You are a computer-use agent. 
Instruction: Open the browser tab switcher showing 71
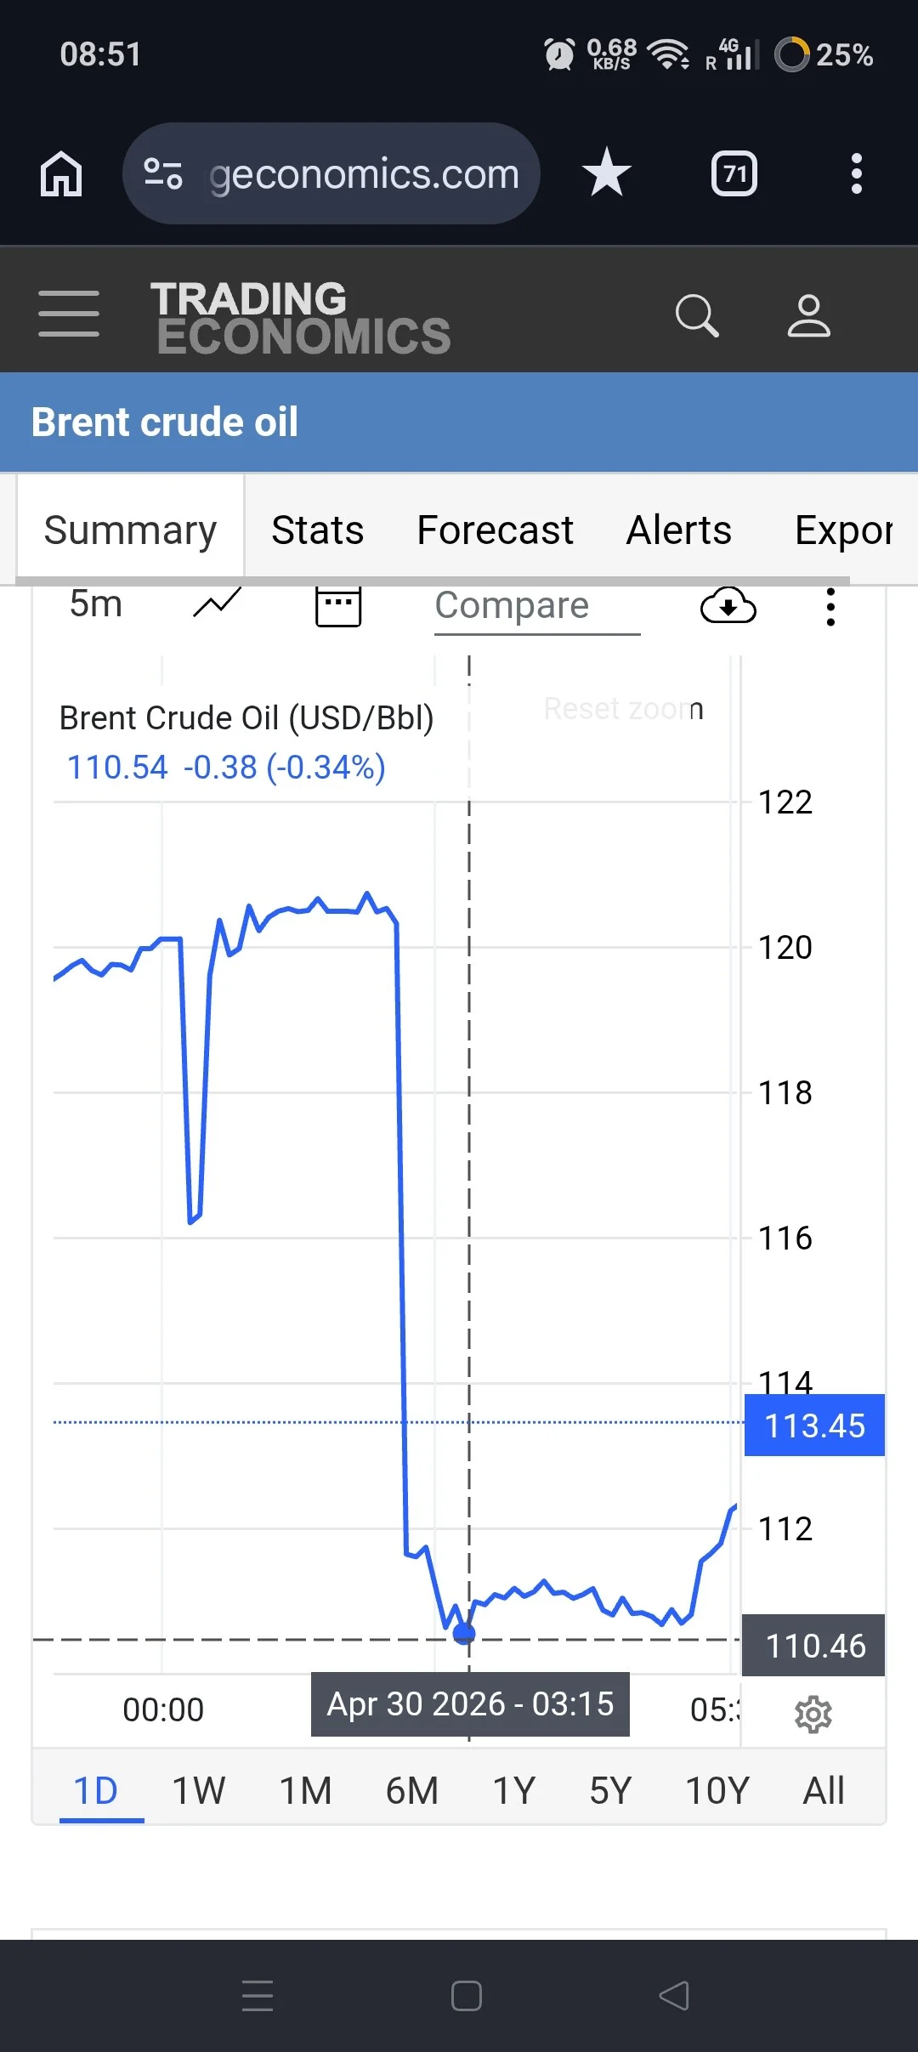[734, 173]
